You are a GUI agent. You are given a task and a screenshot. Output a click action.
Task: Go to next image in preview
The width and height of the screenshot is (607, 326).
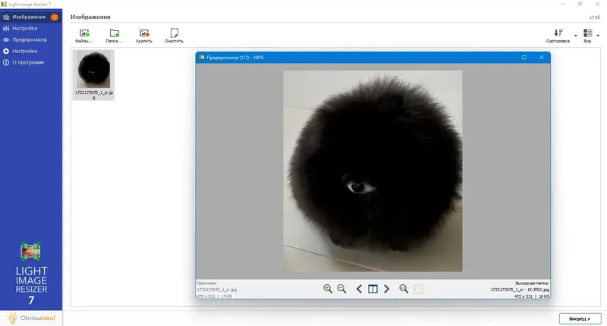pos(386,289)
